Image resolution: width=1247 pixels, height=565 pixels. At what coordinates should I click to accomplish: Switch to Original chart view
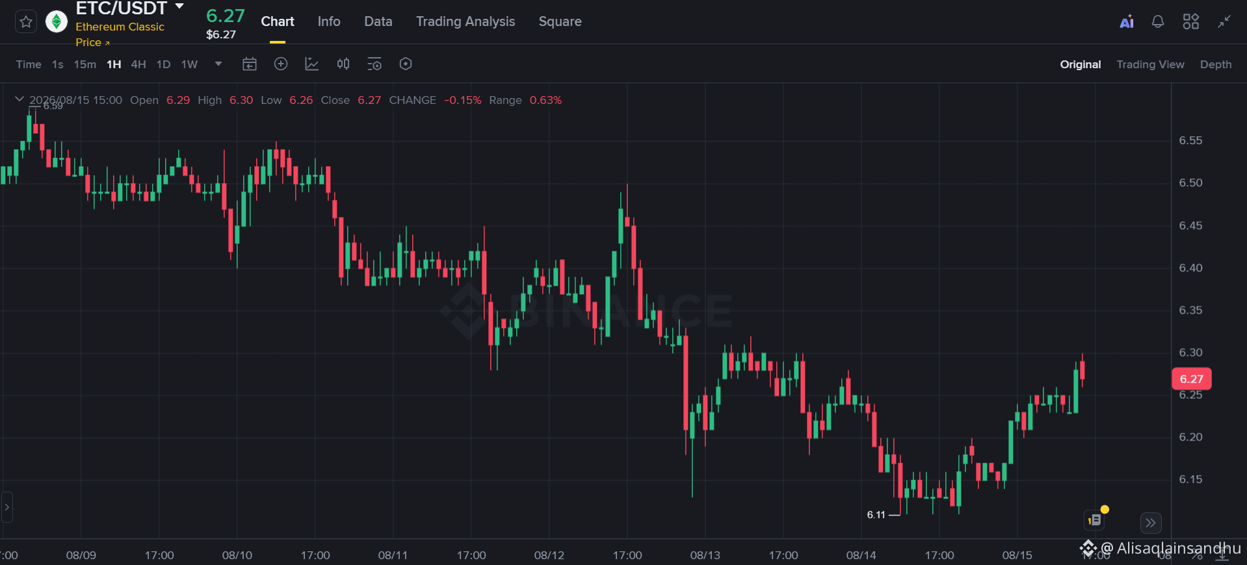pyautogui.click(x=1081, y=64)
